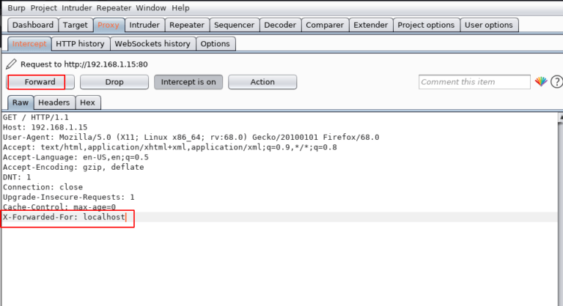Switch to the Dashboard tab
563x306 pixels.
33,25
